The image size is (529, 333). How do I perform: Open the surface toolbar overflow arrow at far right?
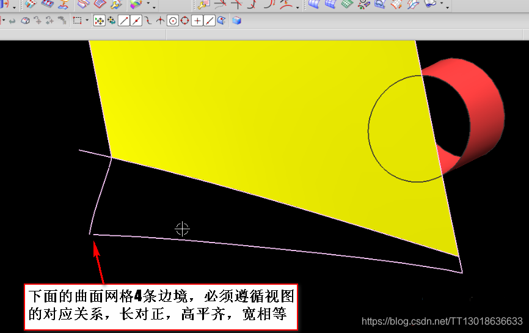pyautogui.click(x=448, y=7)
